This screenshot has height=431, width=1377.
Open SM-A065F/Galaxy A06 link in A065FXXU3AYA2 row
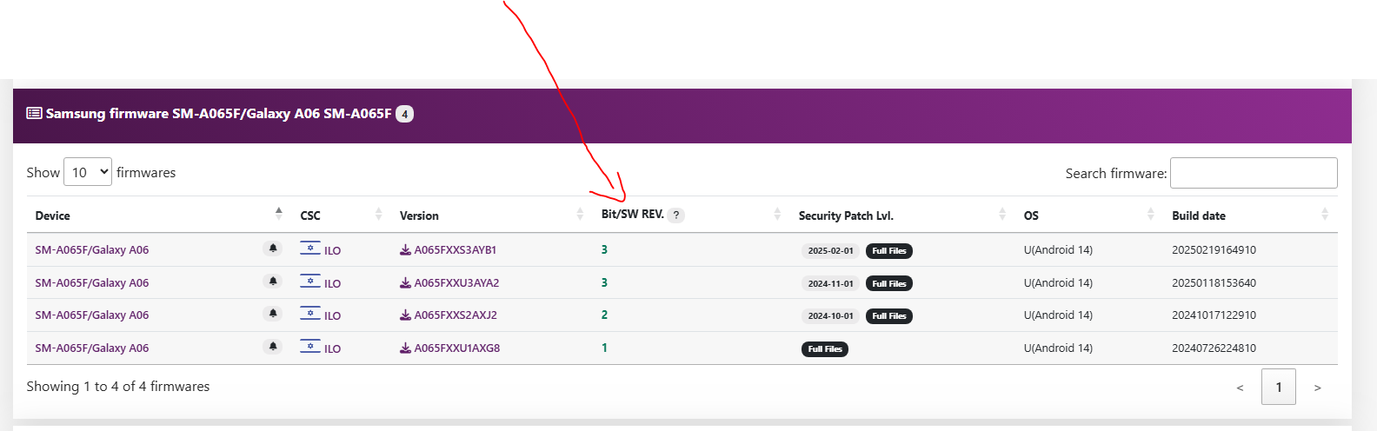point(92,282)
